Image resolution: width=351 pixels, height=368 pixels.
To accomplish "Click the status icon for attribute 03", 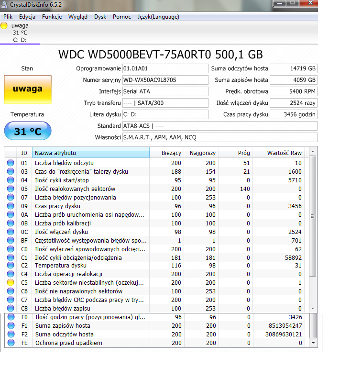I will [x=11, y=172].
